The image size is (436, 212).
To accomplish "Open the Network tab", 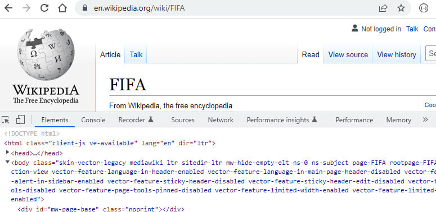I will 221,120.
